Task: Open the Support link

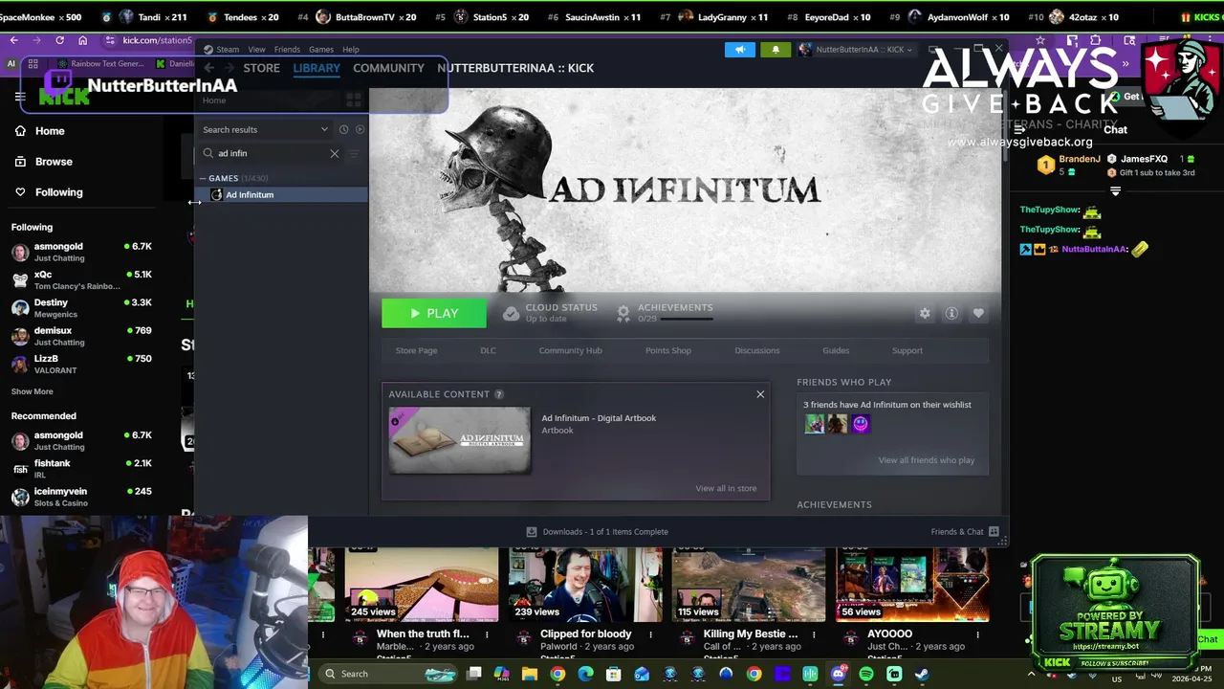Action: [x=907, y=350]
